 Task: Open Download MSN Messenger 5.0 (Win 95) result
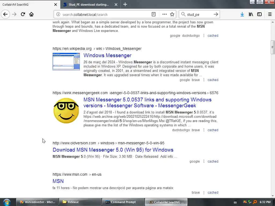pyautogui.click(x=113, y=150)
